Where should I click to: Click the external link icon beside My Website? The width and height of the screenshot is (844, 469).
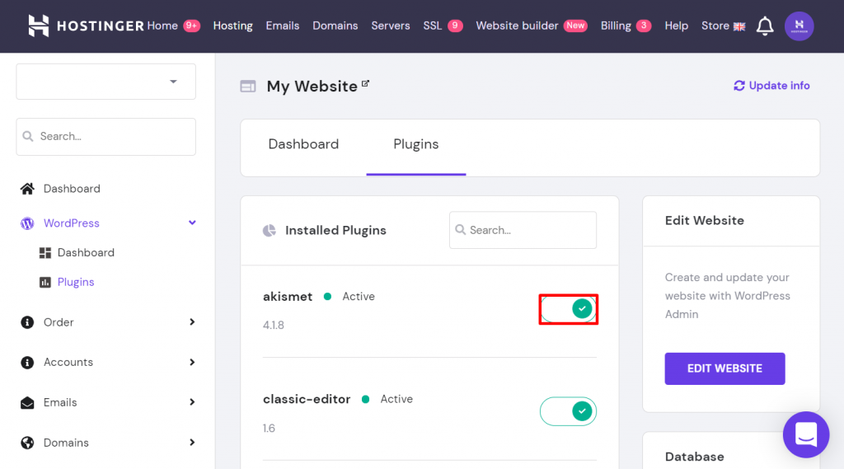pos(365,84)
